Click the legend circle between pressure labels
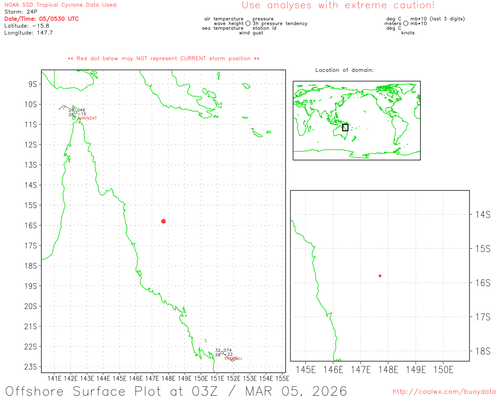Screen dimensions: 496x396 pyautogui.click(x=248, y=23)
